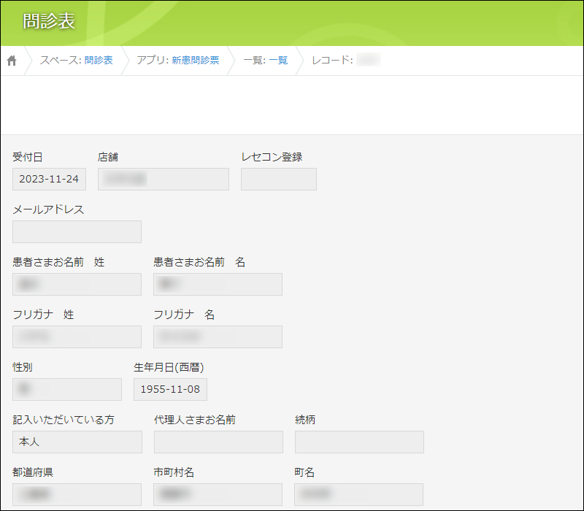Click the 生年月日 field showing 1955-11-08
This screenshot has height=511, width=584.
[170, 389]
